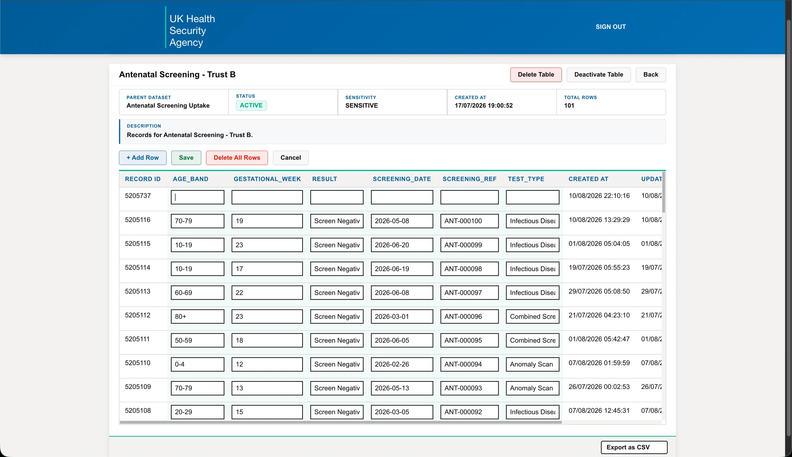
Task: Edit age band 50-59 in row 5205111
Action: [x=197, y=340]
